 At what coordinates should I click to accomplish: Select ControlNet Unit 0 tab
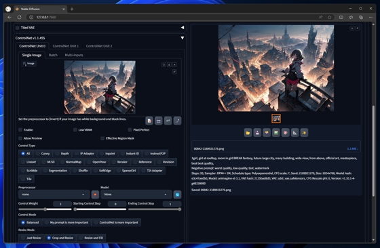click(x=33, y=46)
